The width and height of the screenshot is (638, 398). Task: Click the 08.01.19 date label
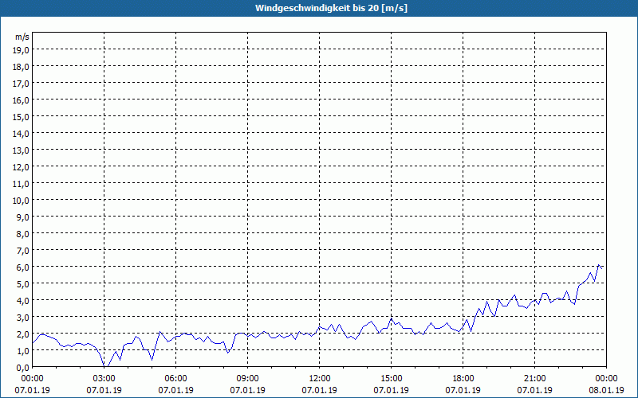coord(606,390)
